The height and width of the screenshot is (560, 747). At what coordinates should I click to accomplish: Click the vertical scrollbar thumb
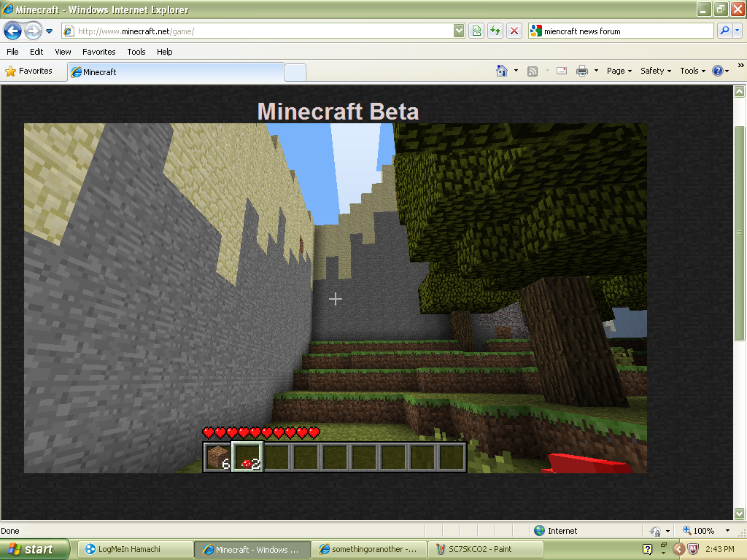tap(739, 233)
